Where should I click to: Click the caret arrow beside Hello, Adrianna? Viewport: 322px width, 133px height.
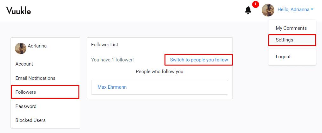[312, 9]
